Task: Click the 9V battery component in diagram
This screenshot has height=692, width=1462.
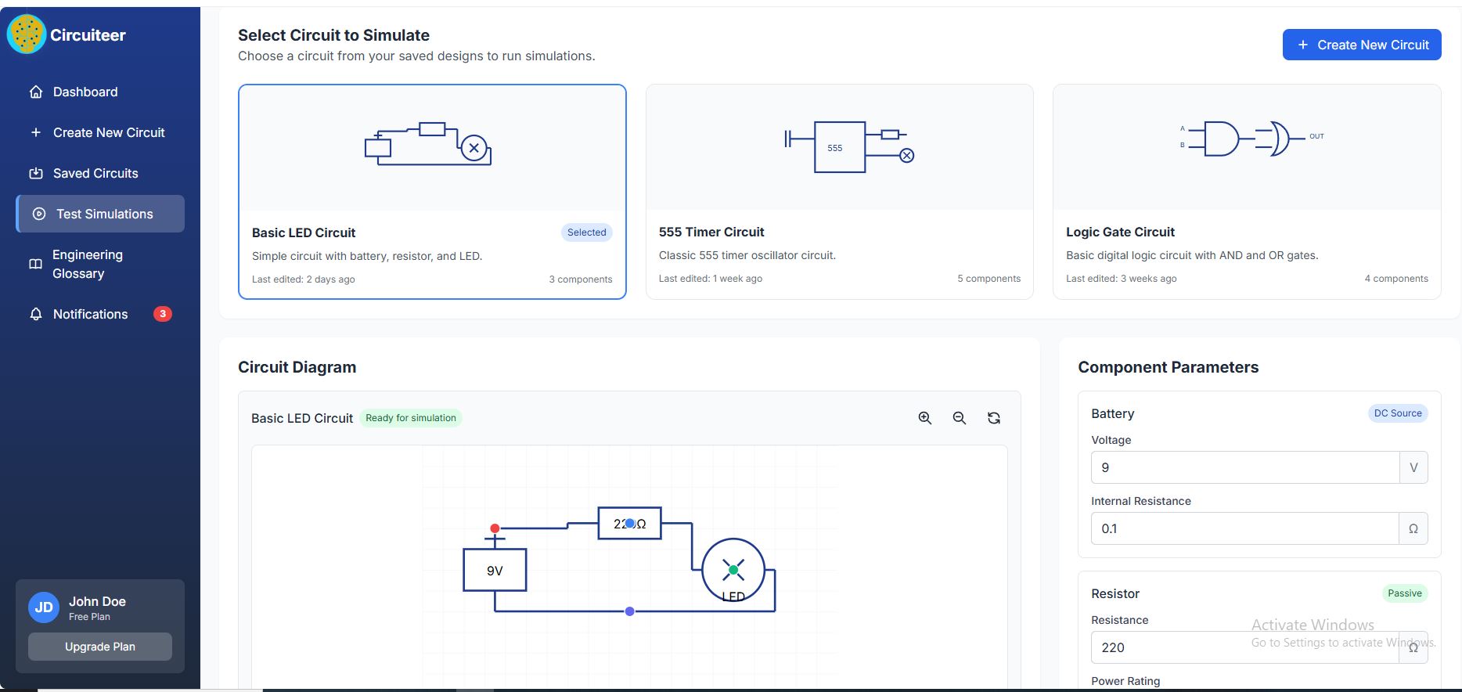Action: click(495, 570)
